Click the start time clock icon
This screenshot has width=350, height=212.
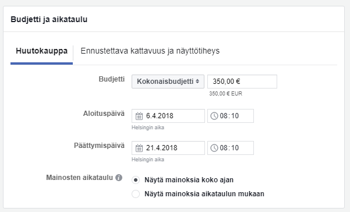point(214,116)
